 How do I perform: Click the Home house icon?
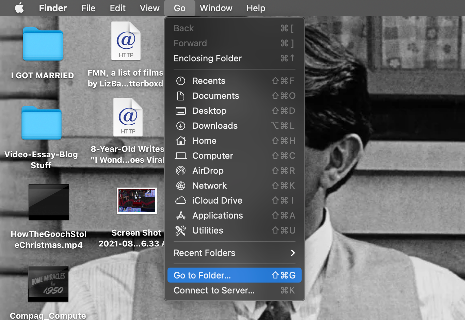pyautogui.click(x=180, y=141)
